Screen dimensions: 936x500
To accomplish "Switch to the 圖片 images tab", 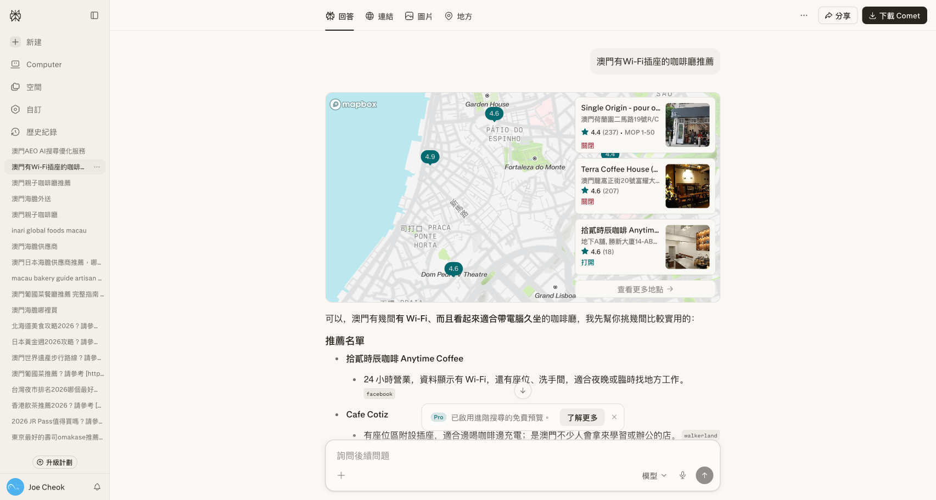I will point(418,16).
